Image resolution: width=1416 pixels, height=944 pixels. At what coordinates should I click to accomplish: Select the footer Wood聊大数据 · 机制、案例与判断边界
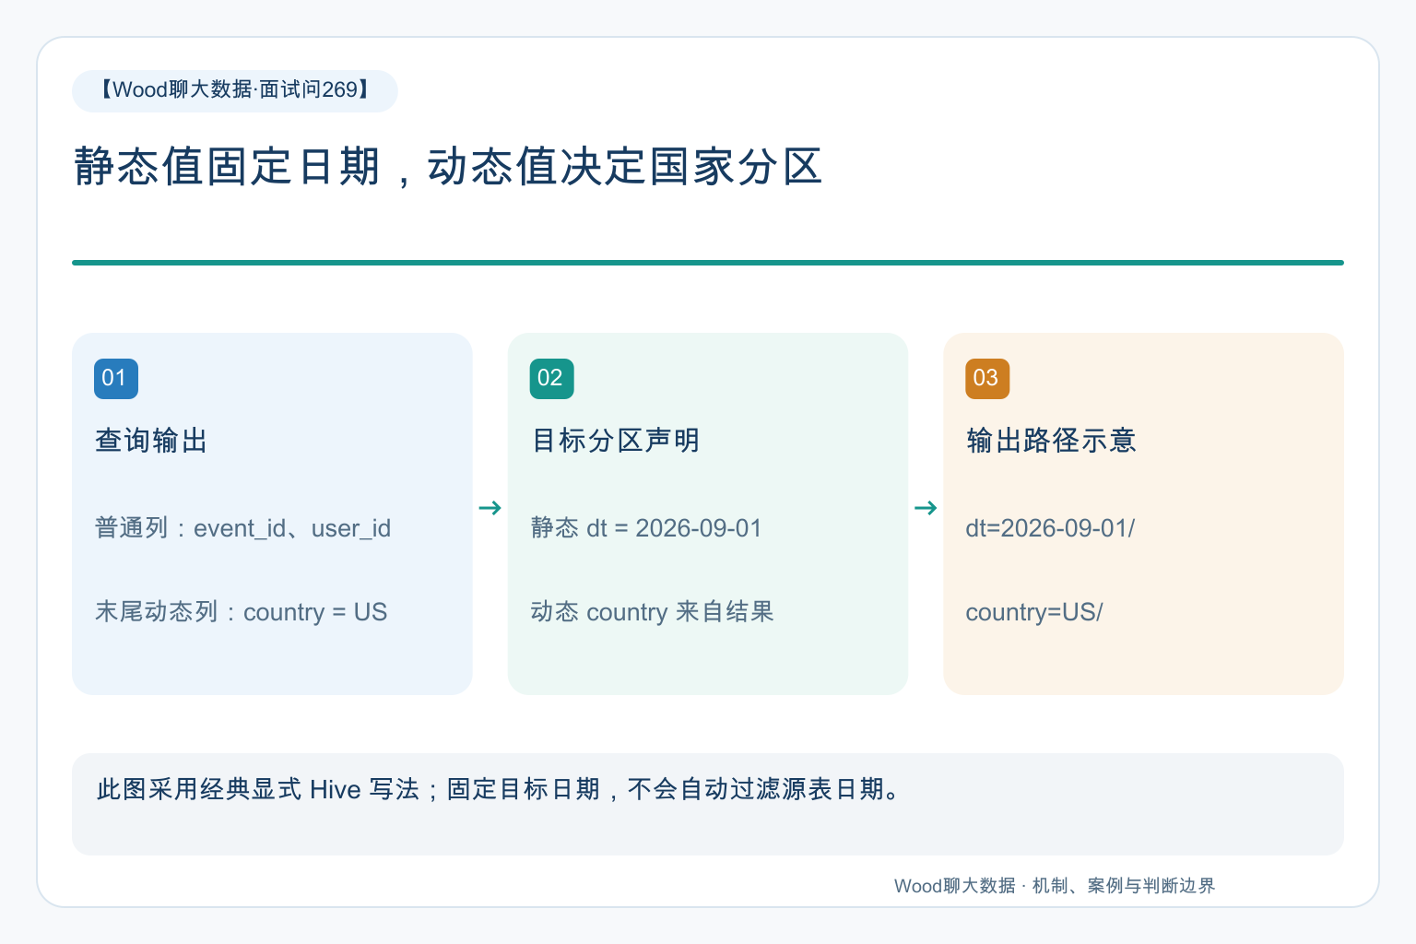click(x=1055, y=886)
